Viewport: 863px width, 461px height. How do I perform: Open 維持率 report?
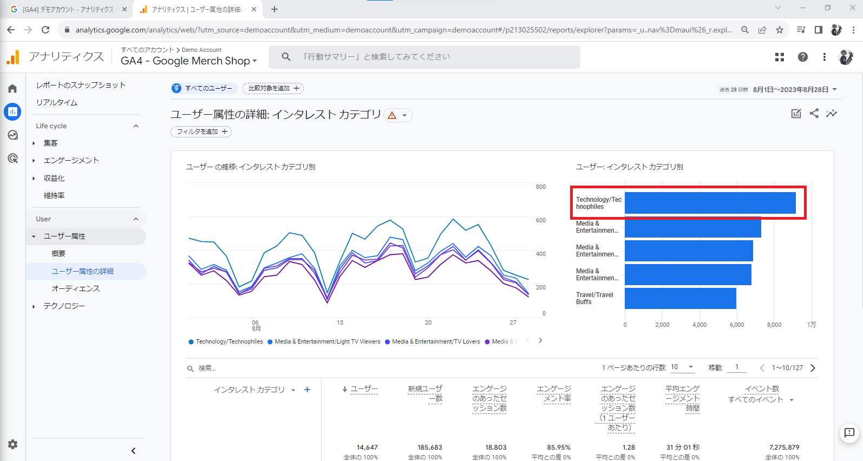coord(54,195)
